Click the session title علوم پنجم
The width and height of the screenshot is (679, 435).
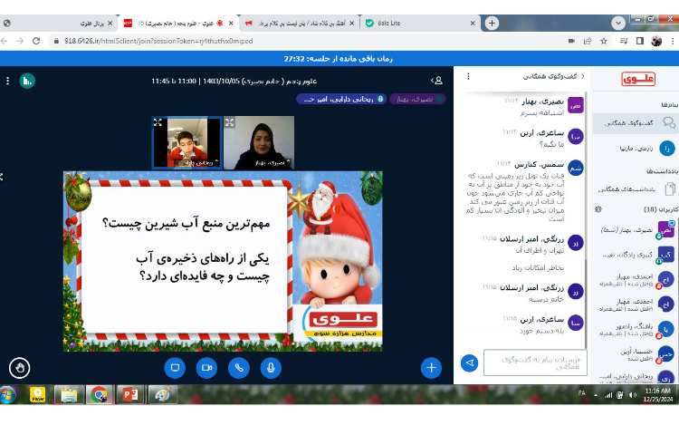tap(234, 81)
